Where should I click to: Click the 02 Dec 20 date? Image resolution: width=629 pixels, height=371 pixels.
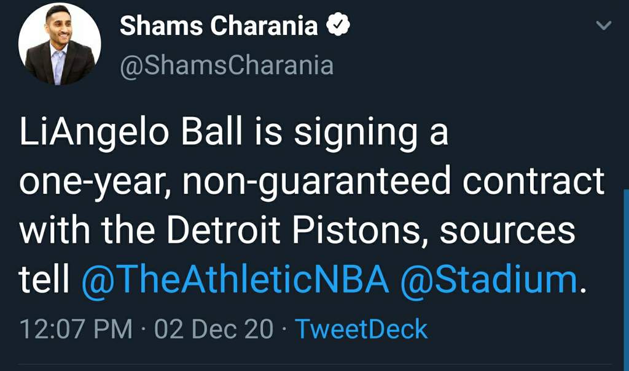(x=213, y=329)
